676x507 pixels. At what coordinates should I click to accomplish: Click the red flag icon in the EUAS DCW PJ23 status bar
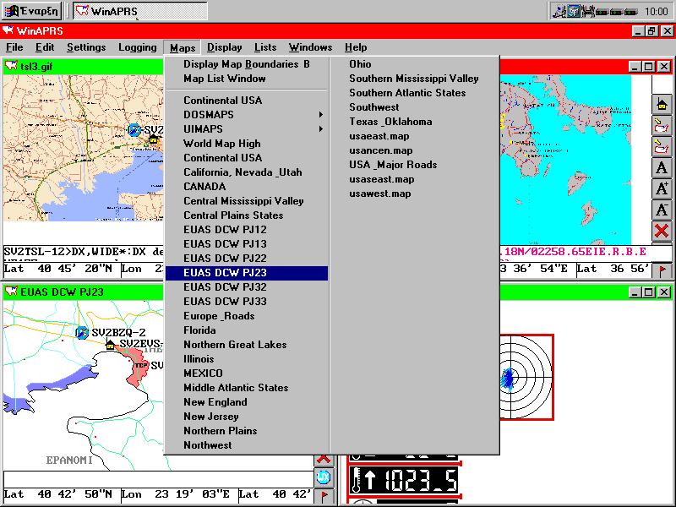pos(324,496)
